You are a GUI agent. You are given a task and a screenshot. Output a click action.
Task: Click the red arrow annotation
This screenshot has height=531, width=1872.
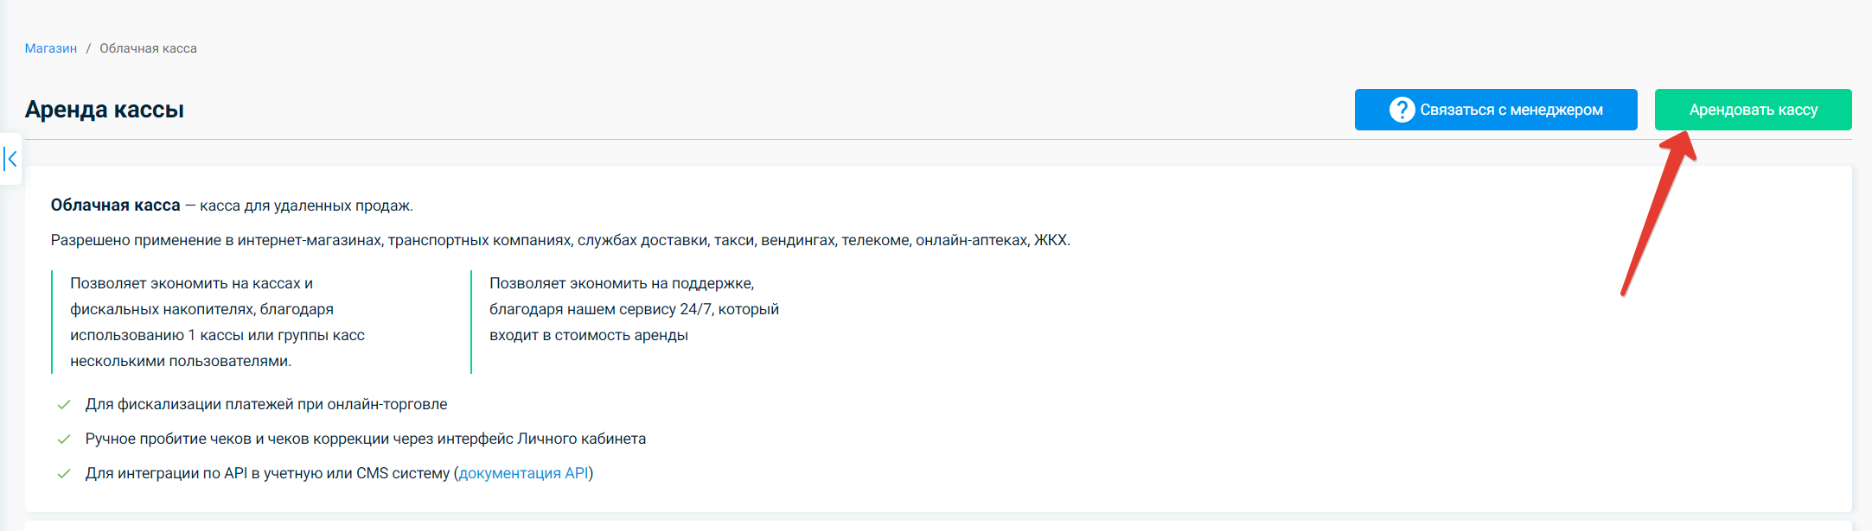point(1658,213)
